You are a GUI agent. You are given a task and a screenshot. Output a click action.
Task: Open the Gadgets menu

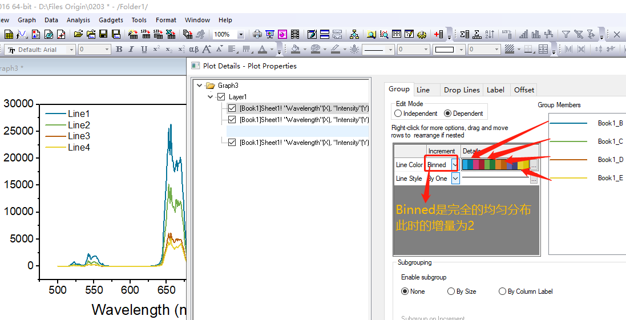(x=111, y=20)
